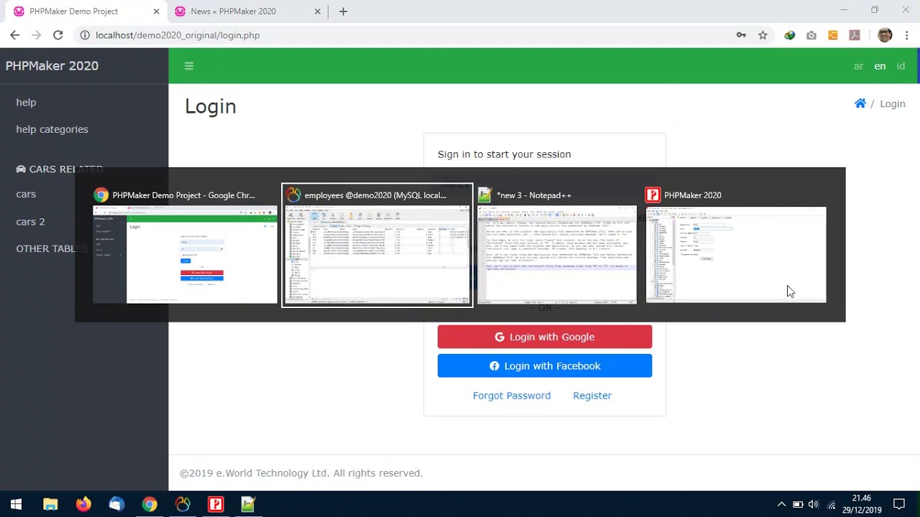Select PHPMaker 2020 window thumbnail
This screenshot has width=920, height=517.
[736, 246]
